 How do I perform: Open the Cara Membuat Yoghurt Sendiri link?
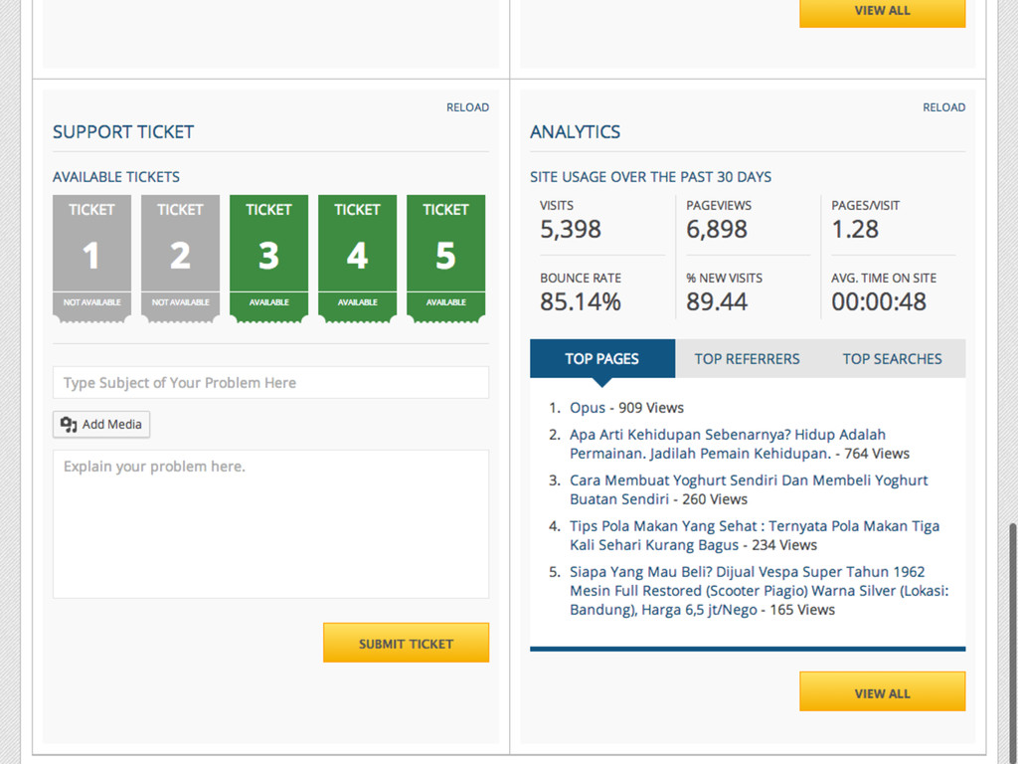[748, 480]
